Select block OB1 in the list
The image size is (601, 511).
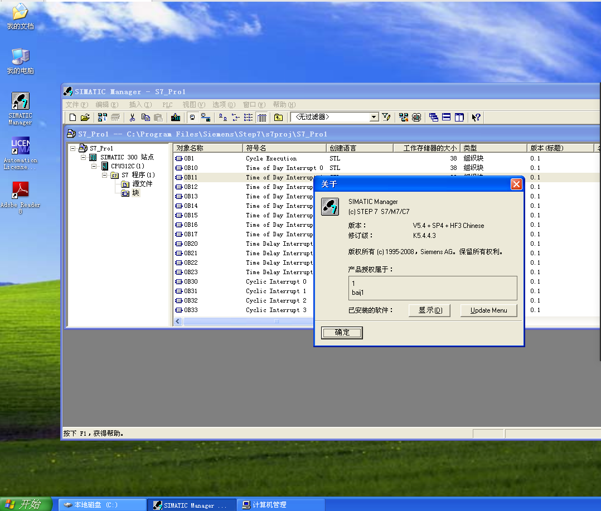(189, 158)
